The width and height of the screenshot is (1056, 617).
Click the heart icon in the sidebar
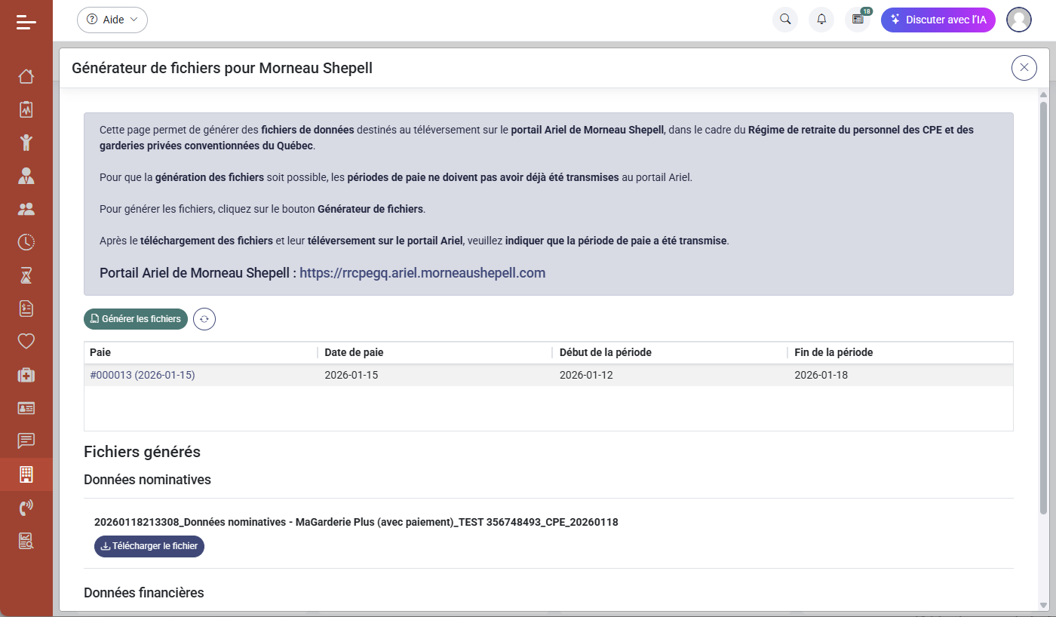(26, 342)
